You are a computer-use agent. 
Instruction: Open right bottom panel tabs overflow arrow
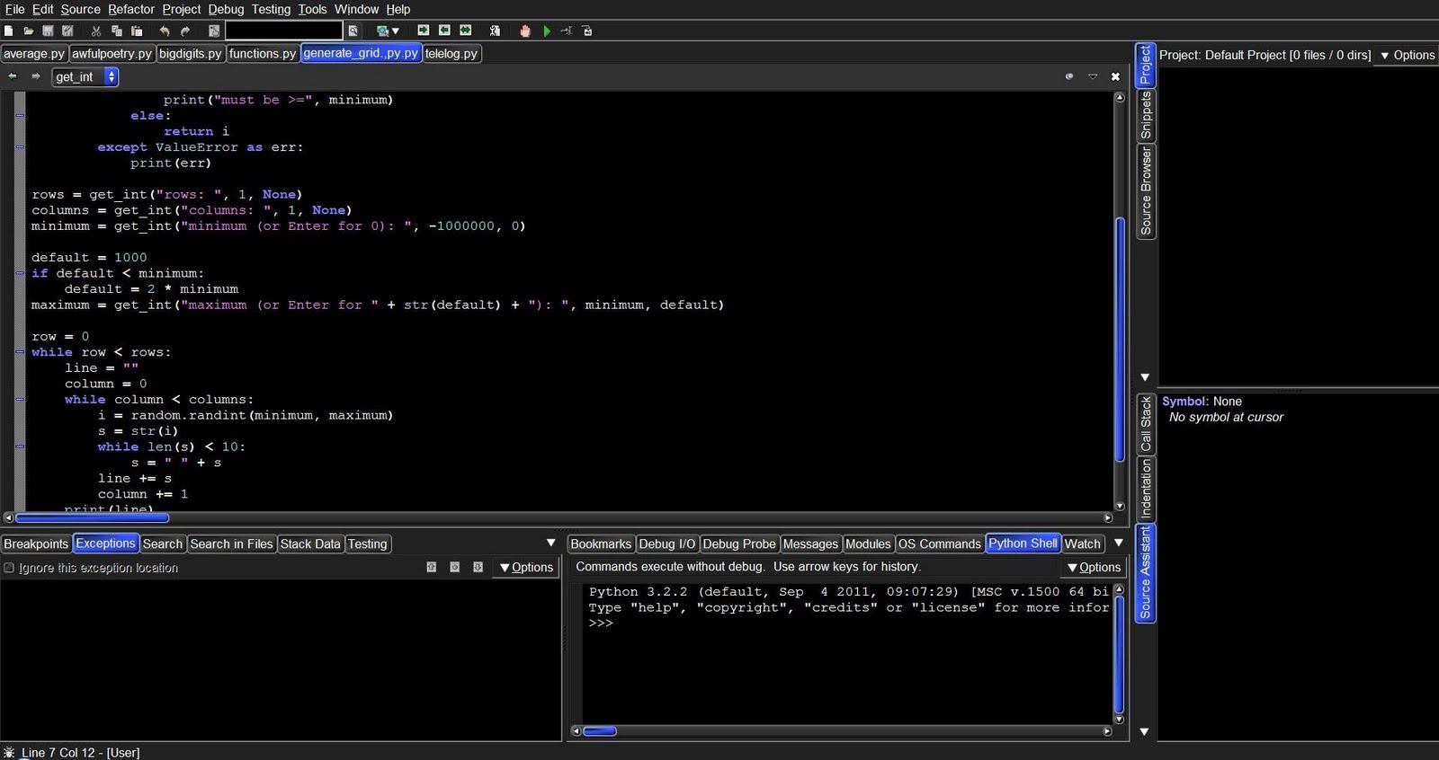[1119, 543]
